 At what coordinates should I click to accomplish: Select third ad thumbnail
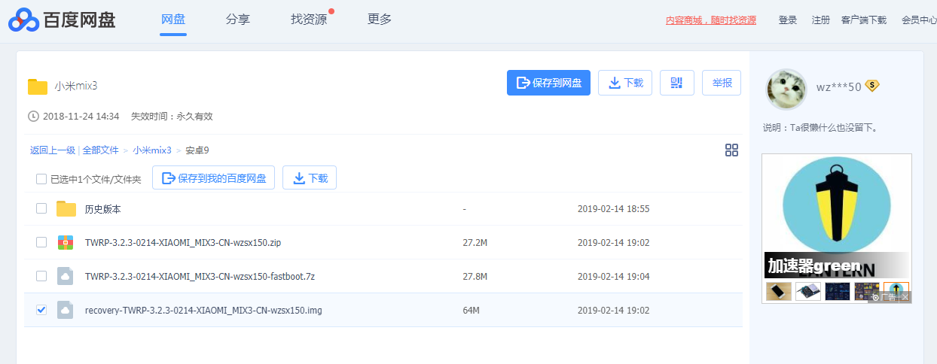pyautogui.click(x=837, y=291)
